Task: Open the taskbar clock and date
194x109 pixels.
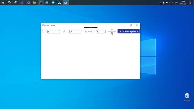Action: [x=183, y=2]
